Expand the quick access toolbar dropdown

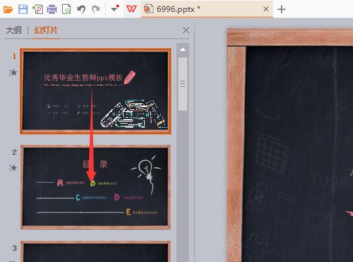pyautogui.click(x=115, y=9)
